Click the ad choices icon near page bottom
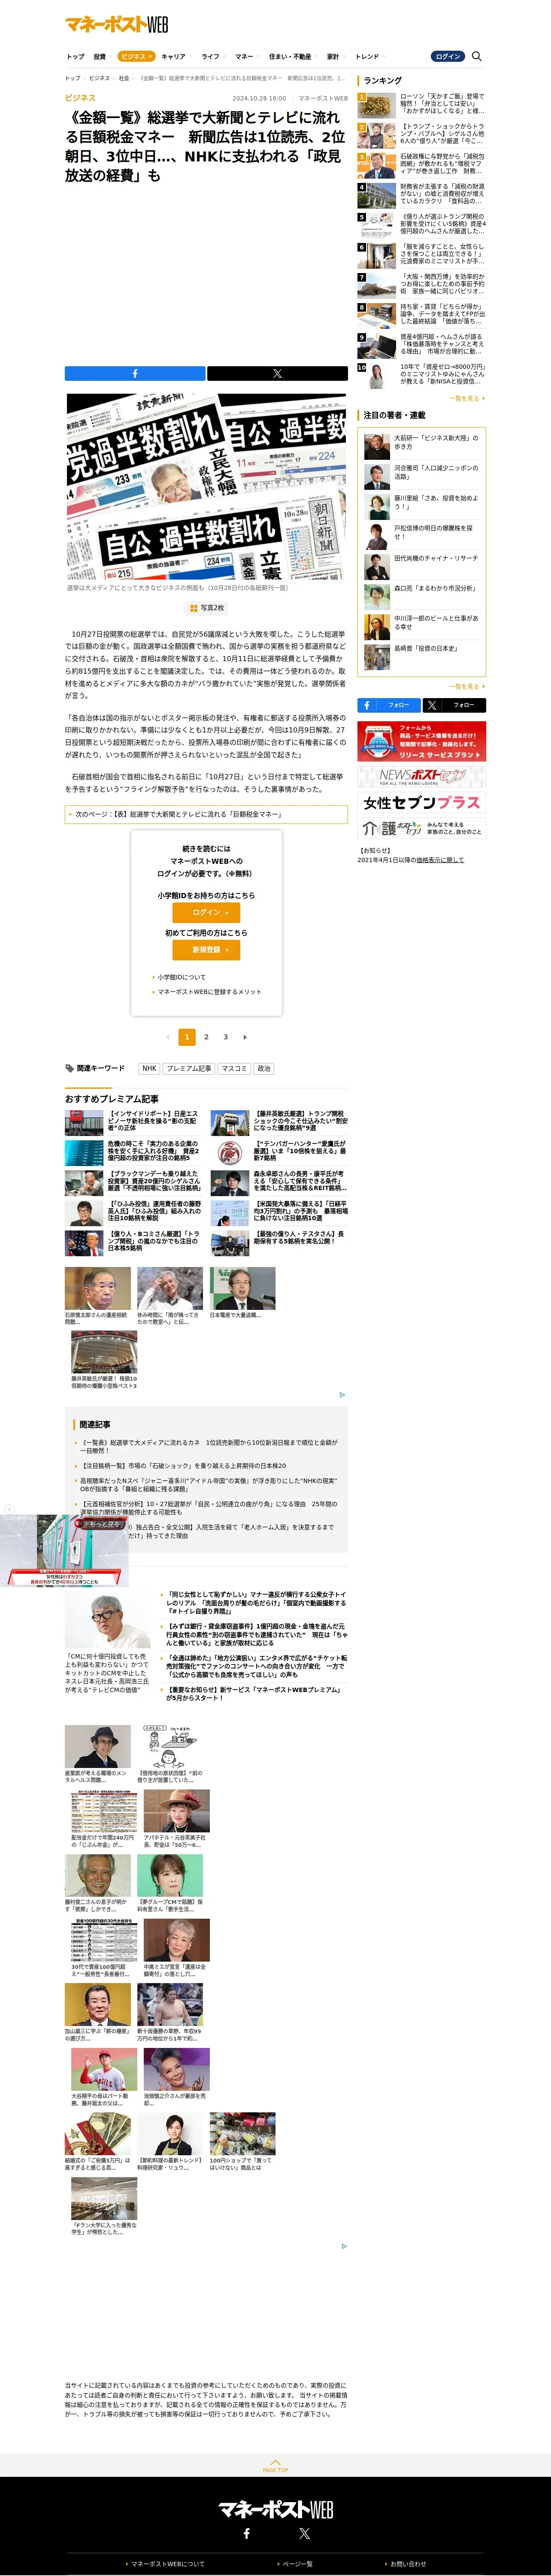 pyautogui.click(x=344, y=2246)
